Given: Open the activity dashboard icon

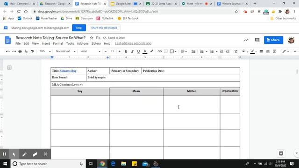Looking at the screenshot, I should point(246,40).
